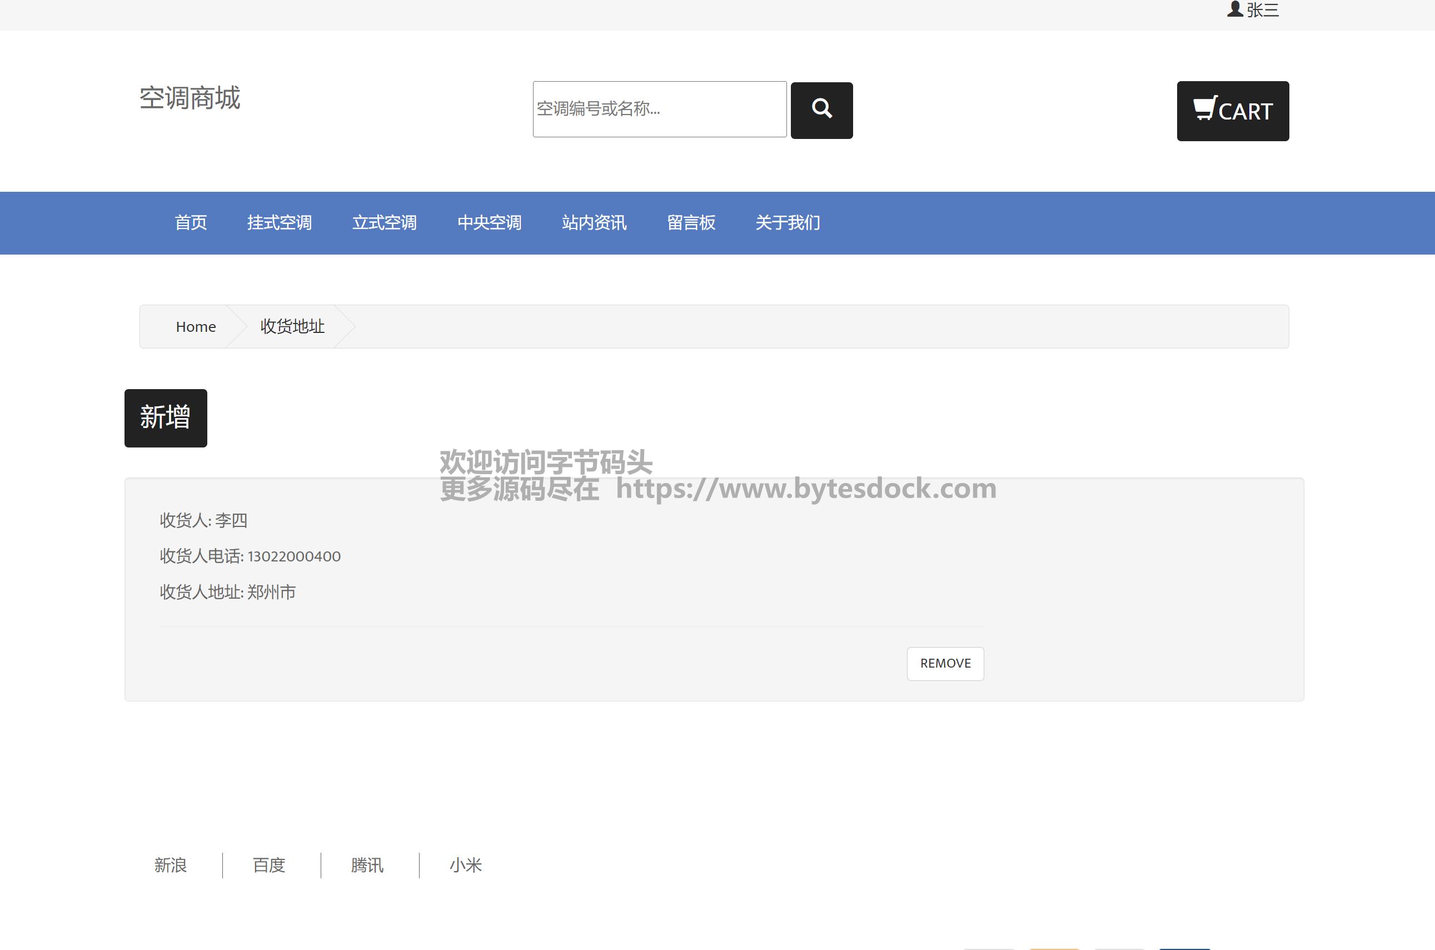Navigate to 站内资讯 page
This screenshot has height=950, width=1435.
[594, 223]
